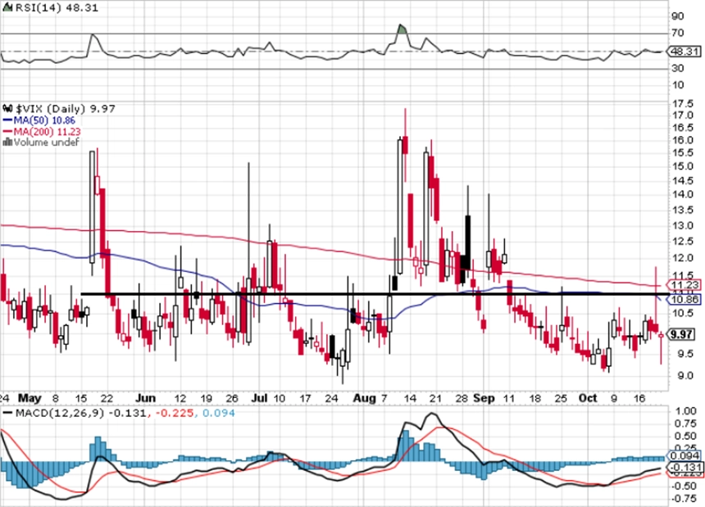Click the MA(200) 11.23 legend text
This screenshot has width=705, height=507.
48,132
